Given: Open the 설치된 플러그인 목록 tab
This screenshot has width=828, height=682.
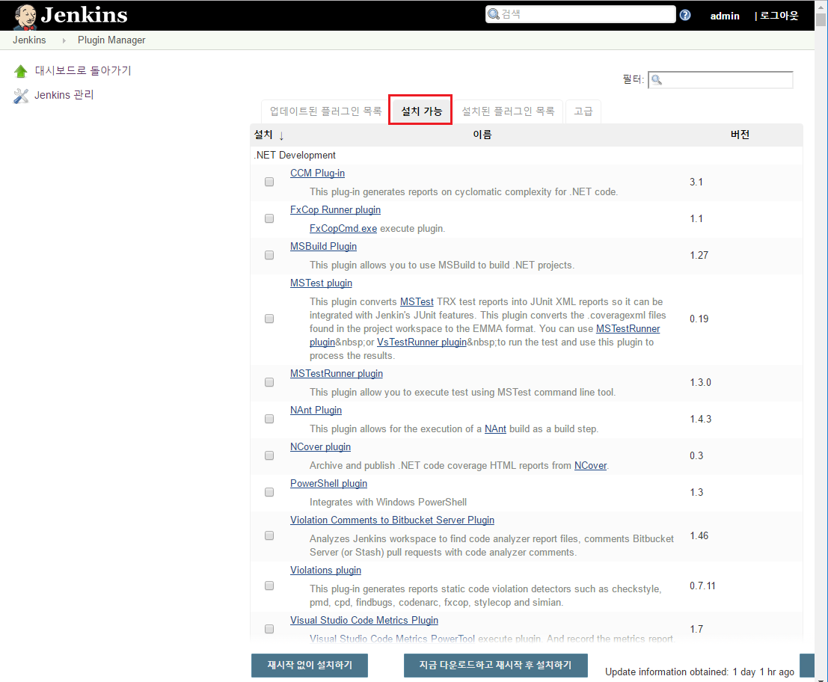Looking at the screenshot, I should (x=508, y=111).
